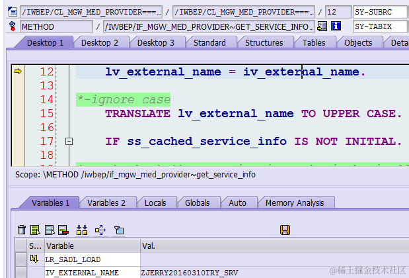This screenshot has height=278, width=409.
Task: Click the GET_SERVICE_INFO method name field
Action: click(209, 26)
